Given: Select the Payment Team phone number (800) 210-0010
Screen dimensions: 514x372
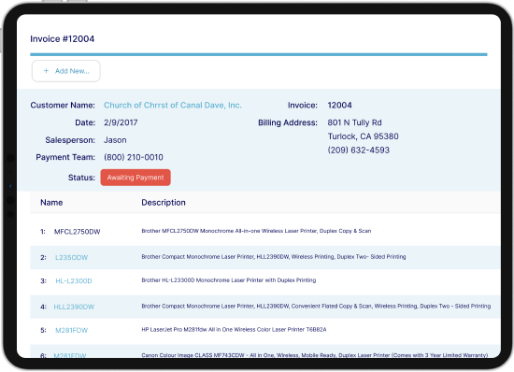Looking at the screenshot, I should coord(134,157).
